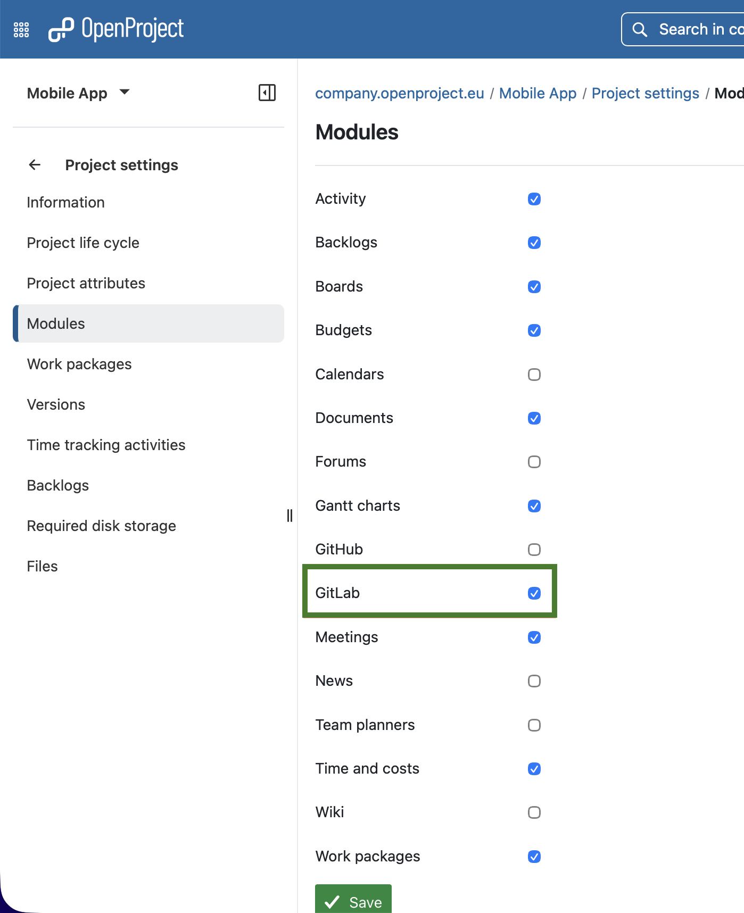Enable the Forums module

tap(534, 462)
